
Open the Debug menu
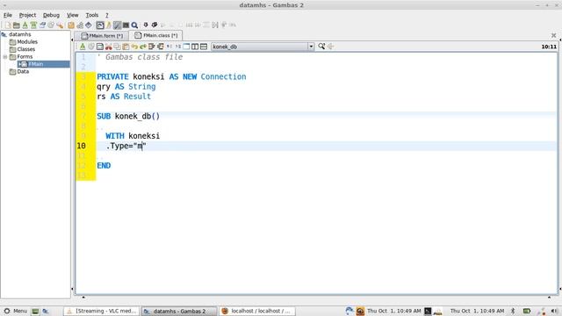click(x=51, y=15)
